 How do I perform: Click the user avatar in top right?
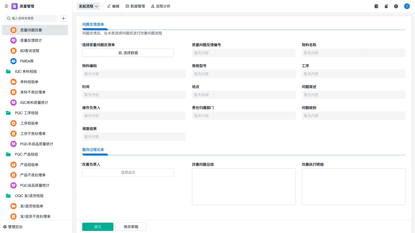407,6
